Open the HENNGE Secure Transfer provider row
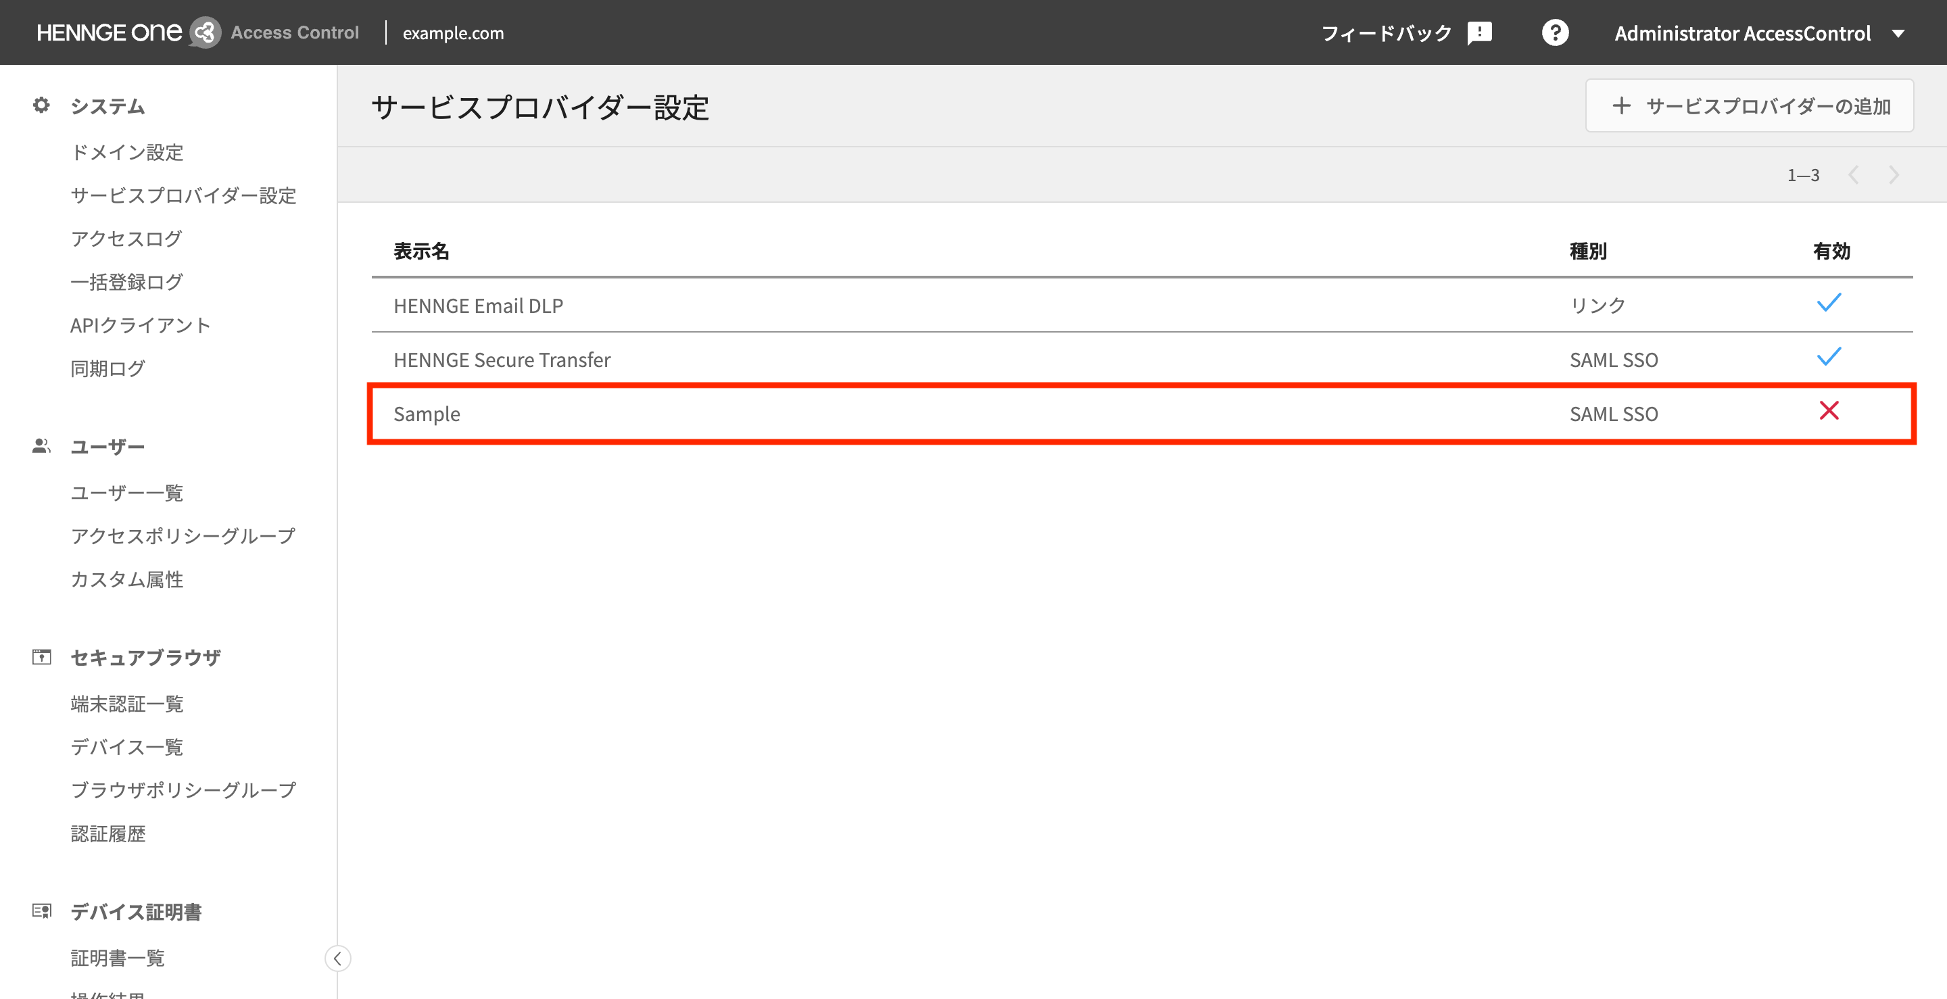Viewport: 1947px width, 999px height. 502,360
